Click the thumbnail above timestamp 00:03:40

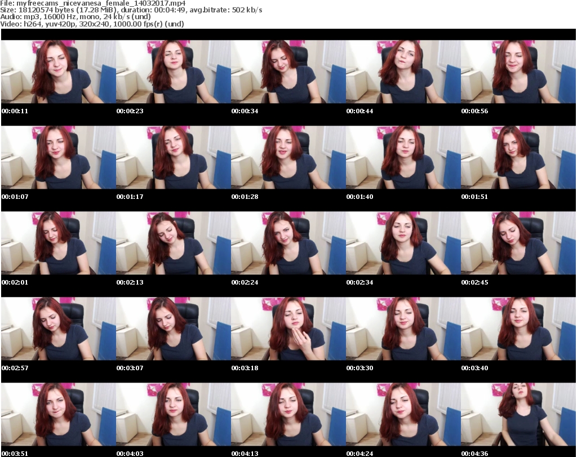point(518,329)
